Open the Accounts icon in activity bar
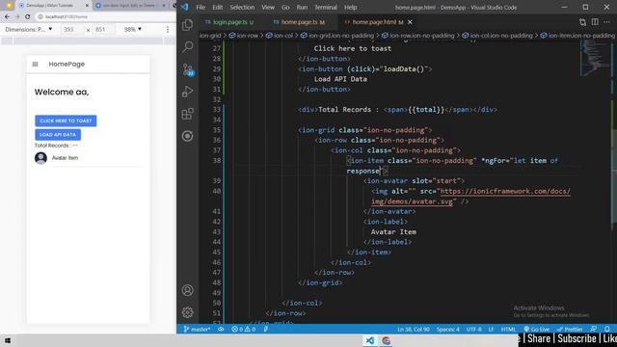Image resolution: width=617 pixels, height=347 pixels. (x=188, y=290)
